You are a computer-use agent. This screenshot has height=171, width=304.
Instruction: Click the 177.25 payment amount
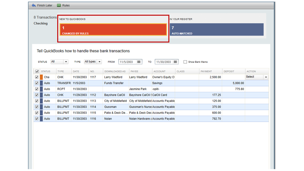coord(216,95)
